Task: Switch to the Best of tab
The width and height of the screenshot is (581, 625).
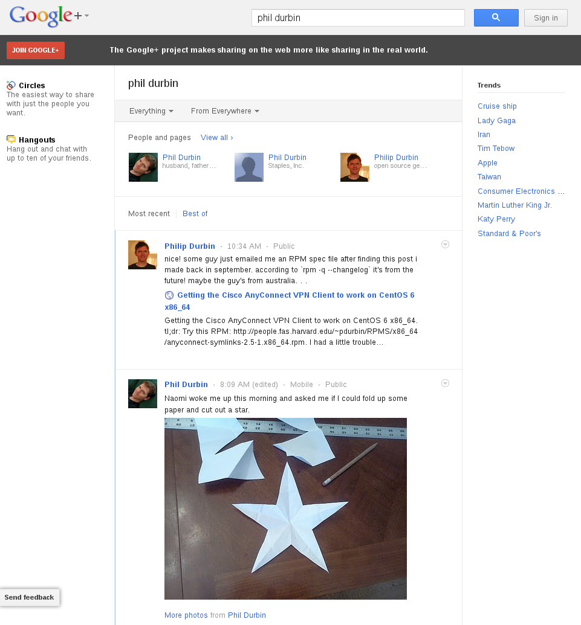Action: click(x=195, y=214)
